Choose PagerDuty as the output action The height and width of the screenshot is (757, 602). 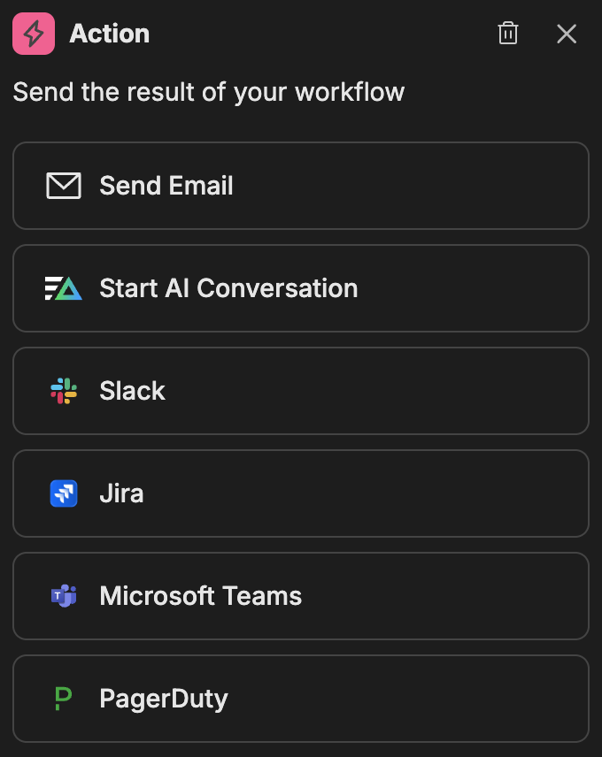300,699
